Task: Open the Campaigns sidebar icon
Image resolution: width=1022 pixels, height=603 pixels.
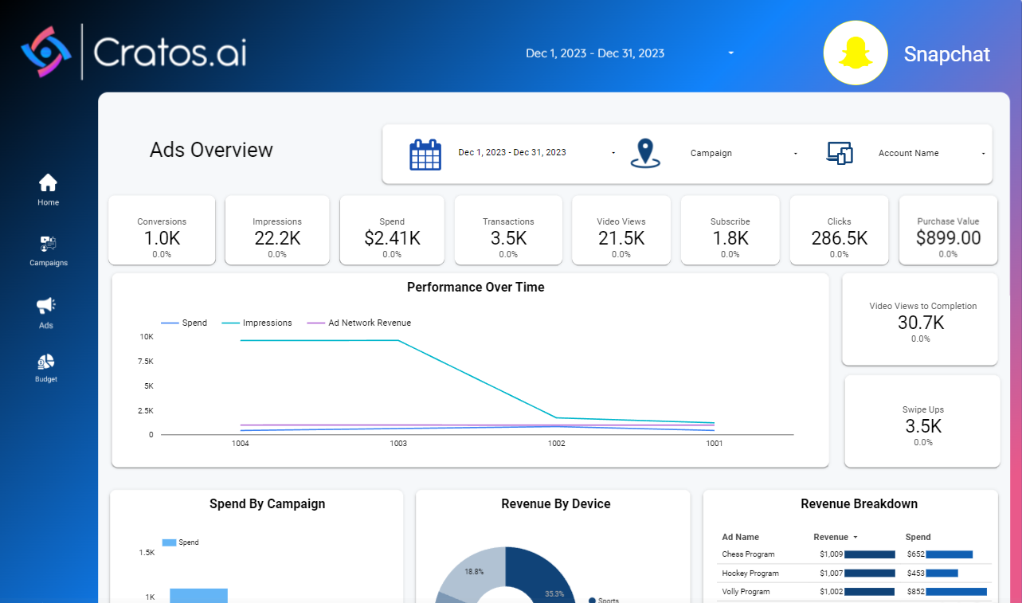Action: pos(49,244)
